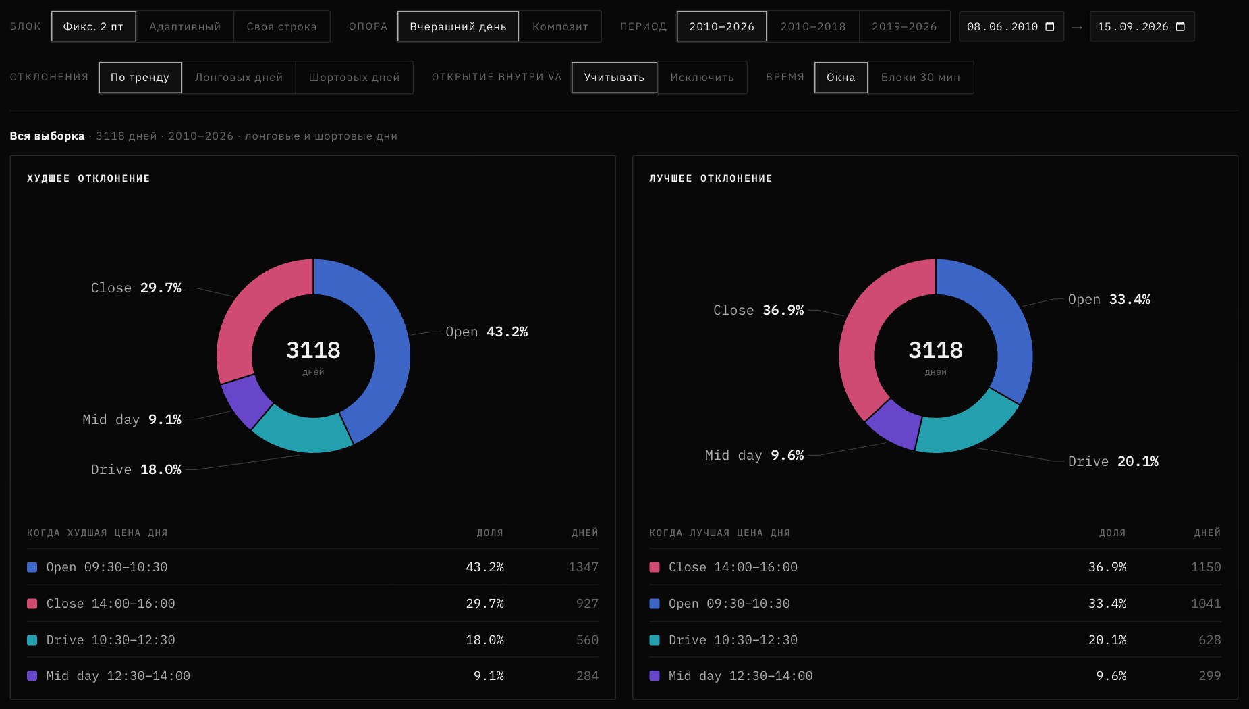The image size is (1249, 709).
Task: Select 'Mid day 12:30–14:00' row in best-price table
Action: [935, 675]
